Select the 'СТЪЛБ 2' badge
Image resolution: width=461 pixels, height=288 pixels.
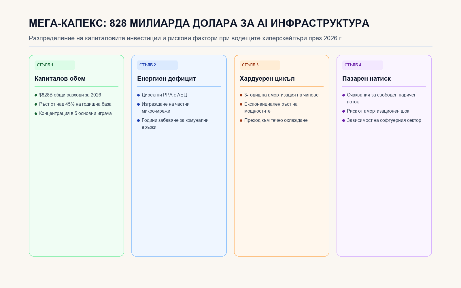[x=157, y=65]
